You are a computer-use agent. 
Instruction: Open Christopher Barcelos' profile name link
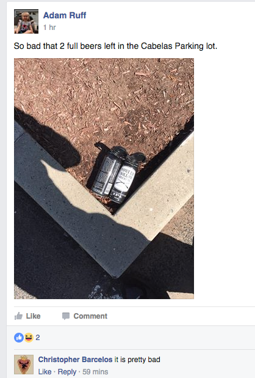(75, 360)
